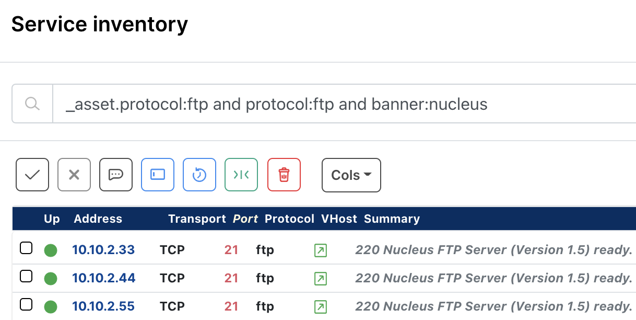Open asset details icon for 10.10.2.55

tap(320, 306)
